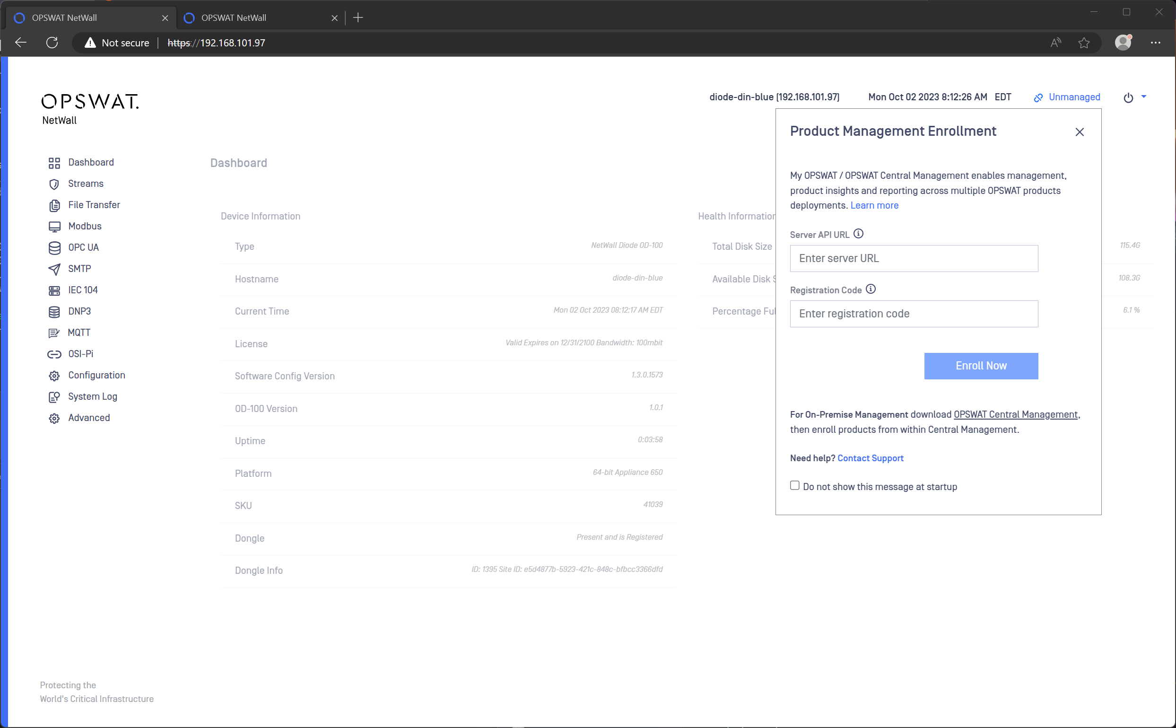Screen dimensions: 1176x728
Task: Select the Total Disk Size value 115.4G
Action: click(1130, 245)
